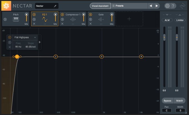189x115 pixels.
Task: Click output level expand arrow above Limiter
Action: (180, 15)
